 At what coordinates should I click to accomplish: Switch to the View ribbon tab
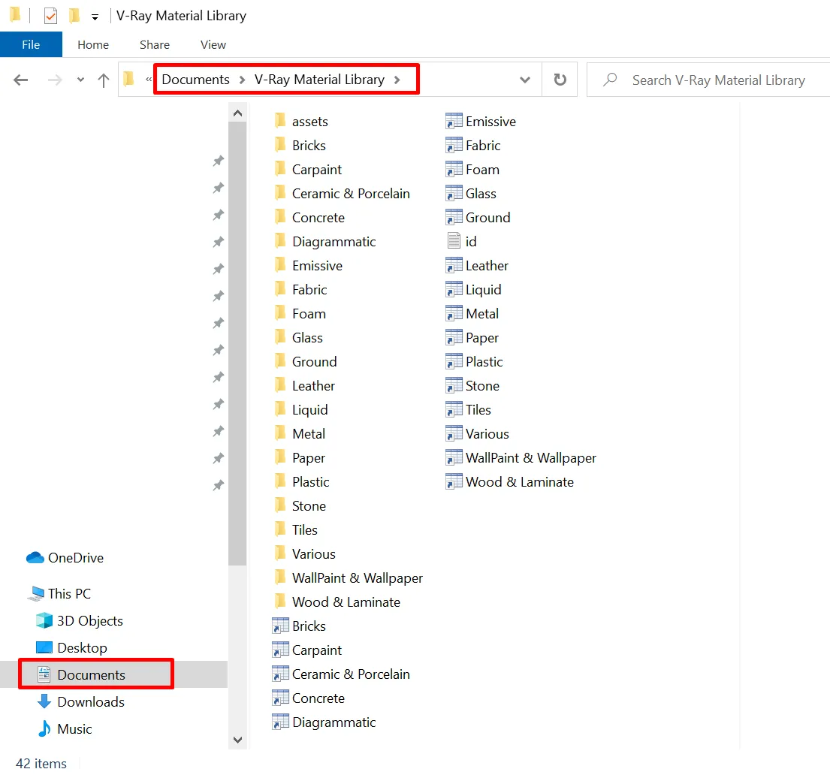[213, 44]
